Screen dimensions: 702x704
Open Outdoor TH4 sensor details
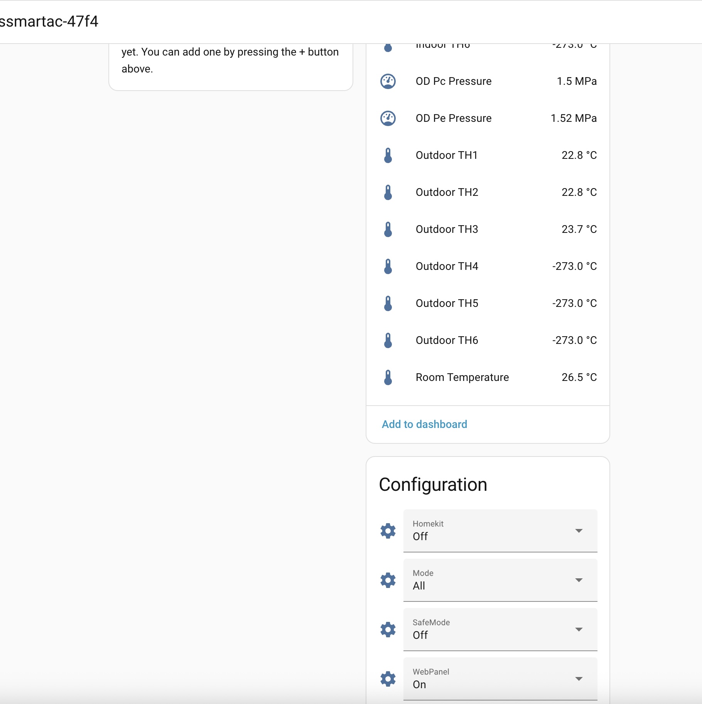point(447,266)
